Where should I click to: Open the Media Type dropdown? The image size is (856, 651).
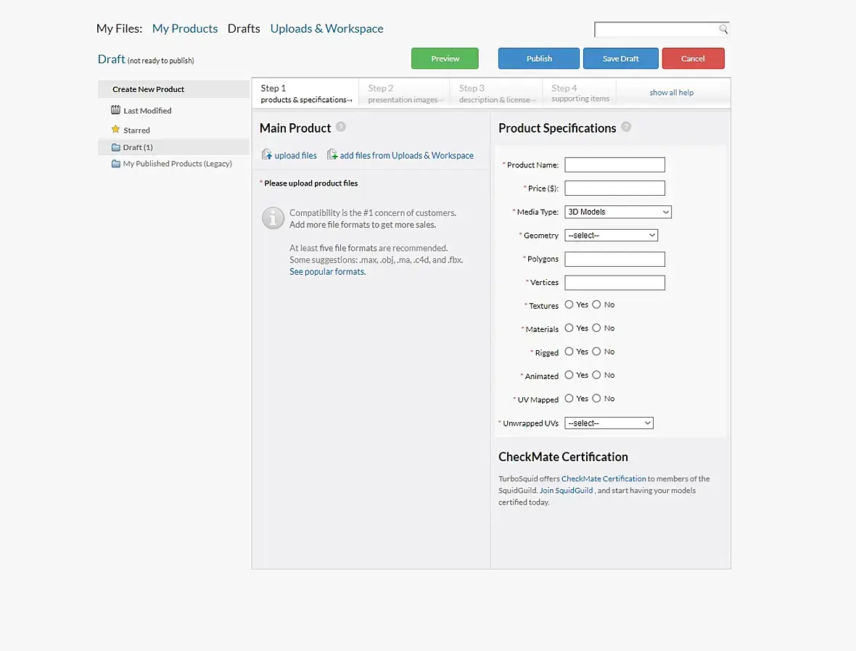tap(618, 212)
